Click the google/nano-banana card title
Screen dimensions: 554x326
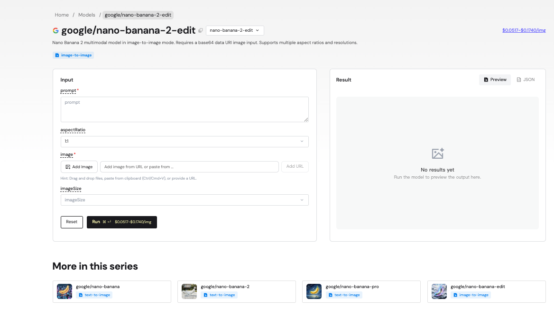pyautogui.click(x=98, y=287)
